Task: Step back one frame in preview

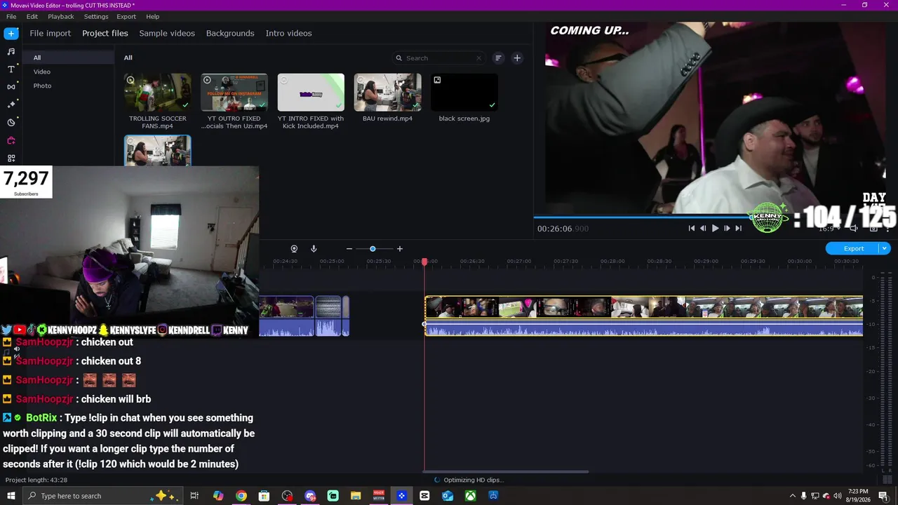Action: [x=703, y=228]
